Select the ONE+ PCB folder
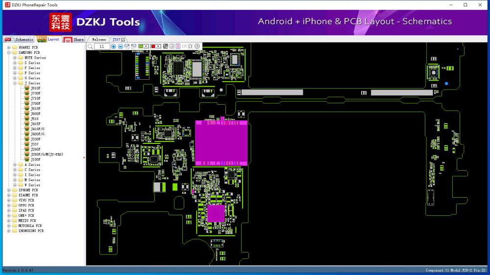The height and width of the screenshot is (275, 490). (26, 215)
